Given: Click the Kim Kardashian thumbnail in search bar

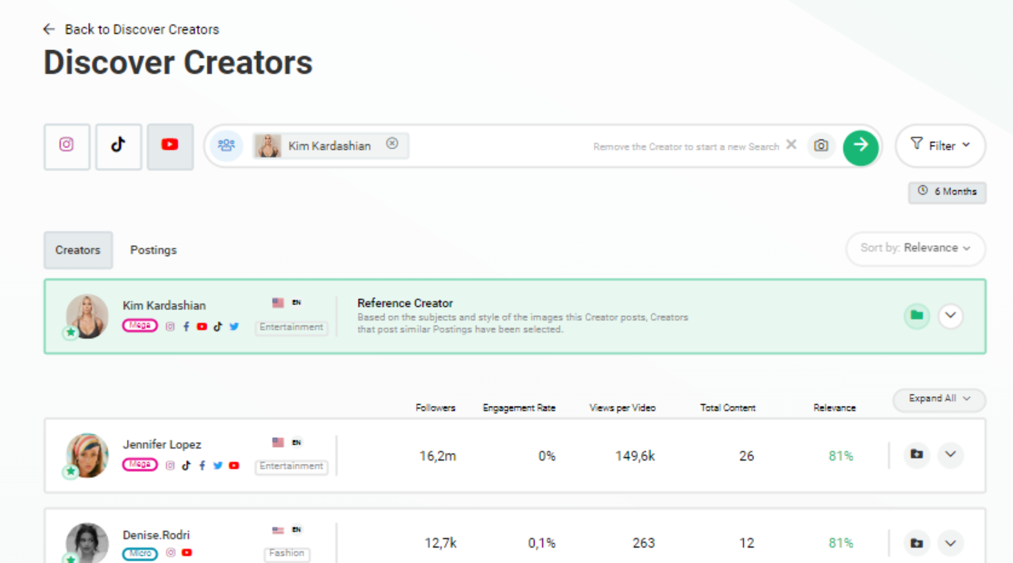Looking at the screenshot, I should pos(268,146).
